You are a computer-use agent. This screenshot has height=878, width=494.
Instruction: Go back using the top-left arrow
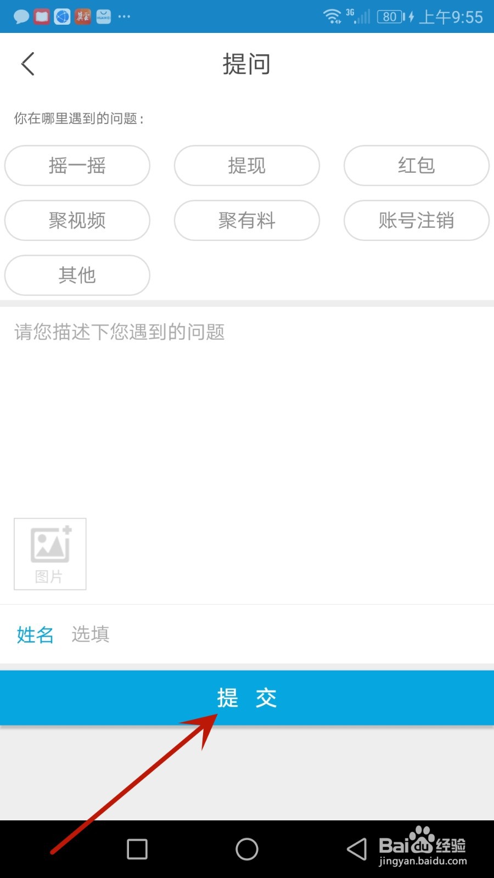point(28,64)
